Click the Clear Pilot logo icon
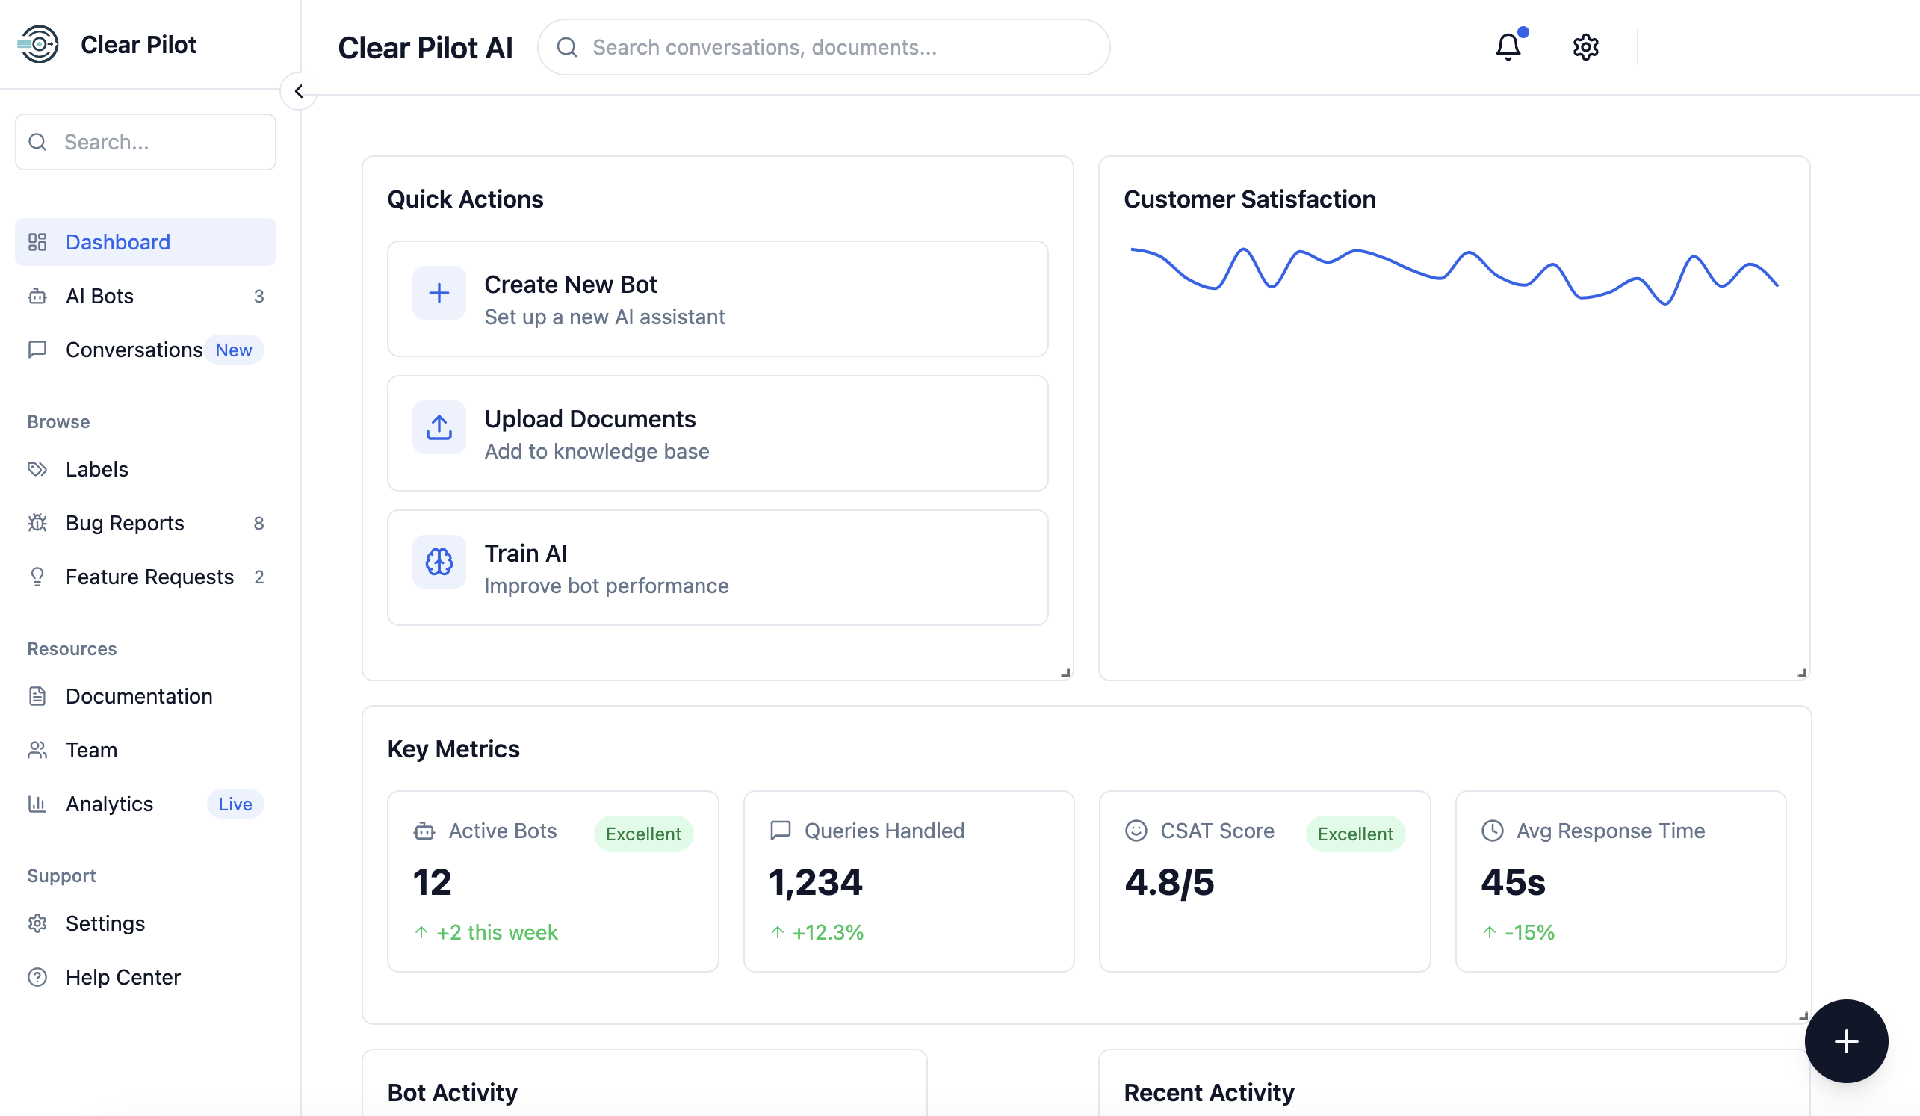Viewport: 1920px width, 1116px height. coord(38,44)
